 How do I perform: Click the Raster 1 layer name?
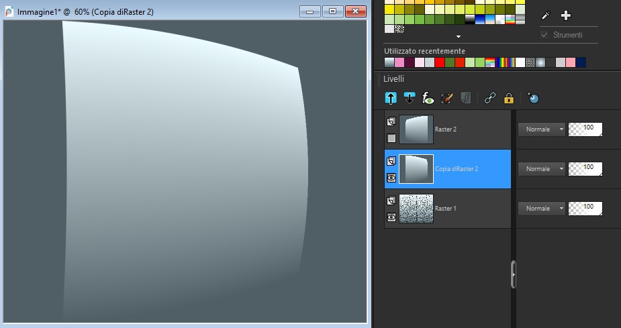(x=445, y=209)
